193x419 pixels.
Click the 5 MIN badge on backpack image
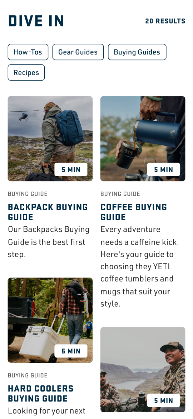[x=71, y=169]
